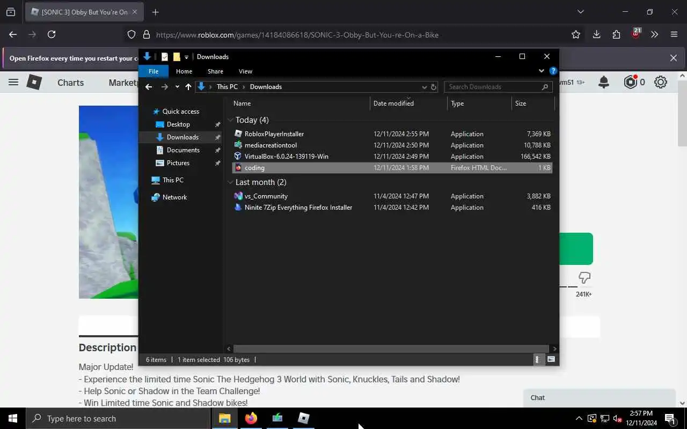This screenshot has width=687, height=429.
Task: Open the Properties quick access toolbar icon
Action: tap(165, 57)
